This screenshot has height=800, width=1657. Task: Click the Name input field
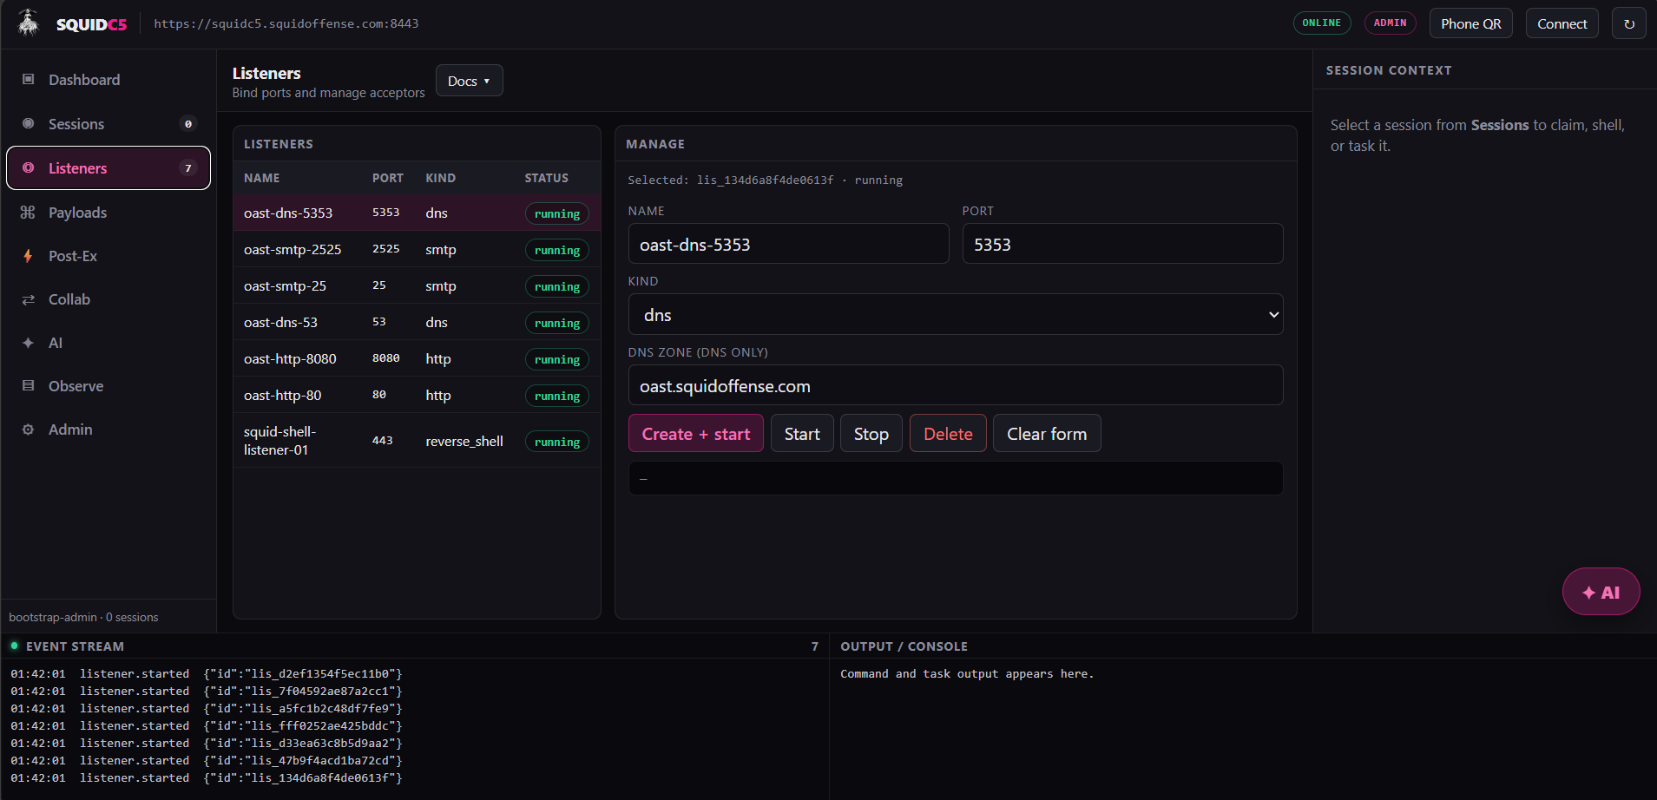788,244
